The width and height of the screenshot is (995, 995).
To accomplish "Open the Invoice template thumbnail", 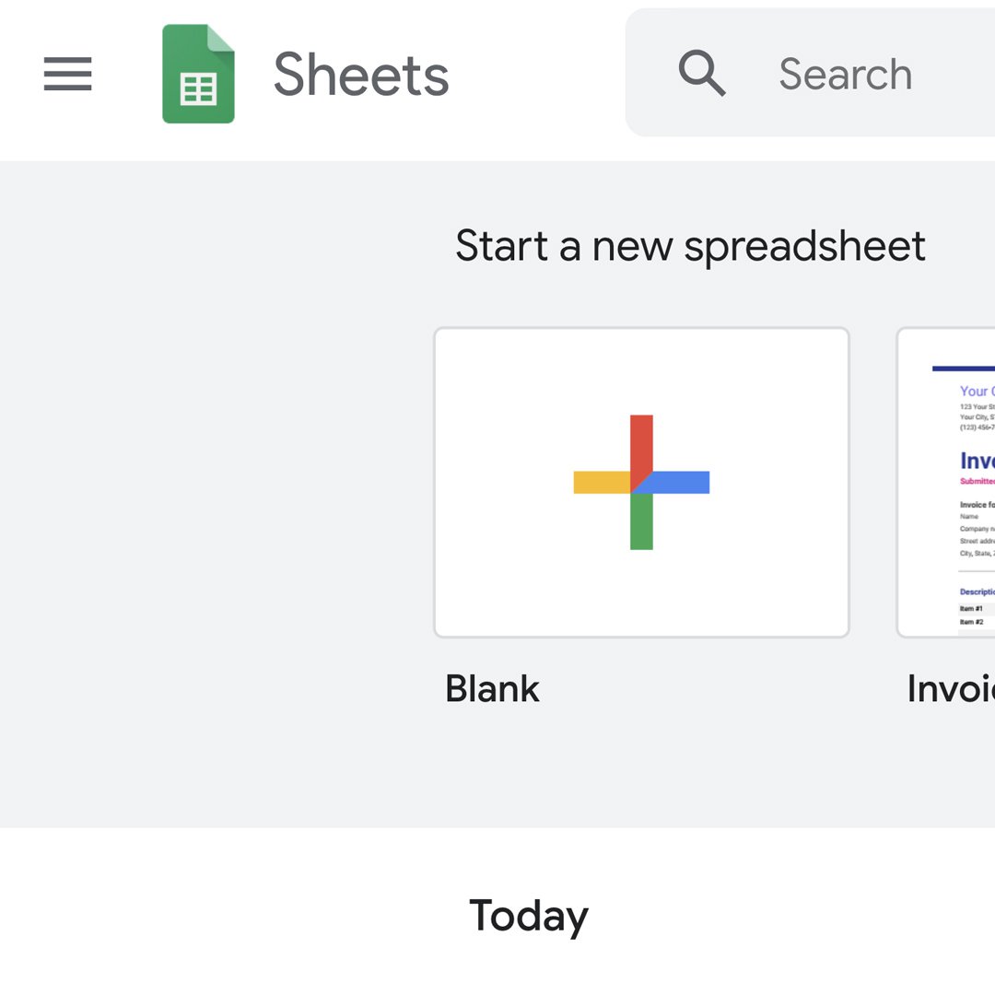I will [945, 482].
